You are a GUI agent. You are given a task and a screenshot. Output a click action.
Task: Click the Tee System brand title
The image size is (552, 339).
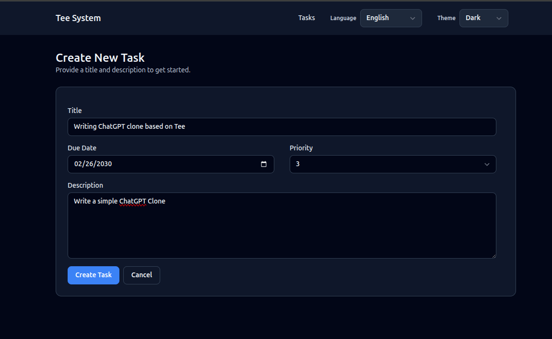coord(78,18)
